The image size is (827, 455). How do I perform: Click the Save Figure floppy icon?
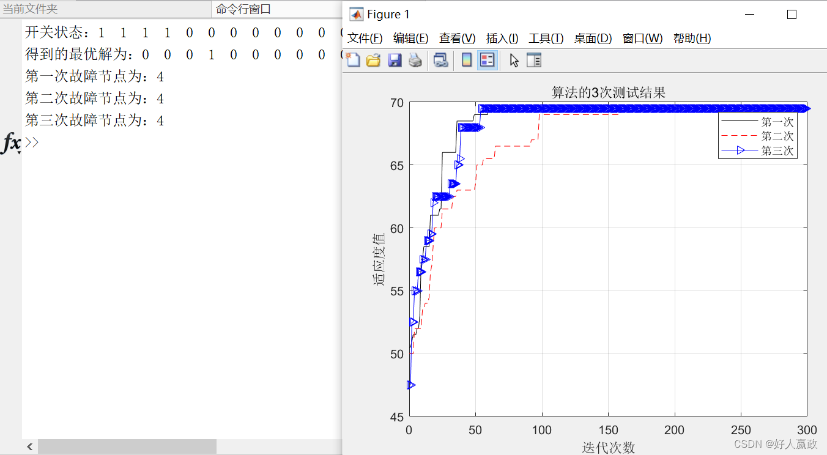[395, 60]
